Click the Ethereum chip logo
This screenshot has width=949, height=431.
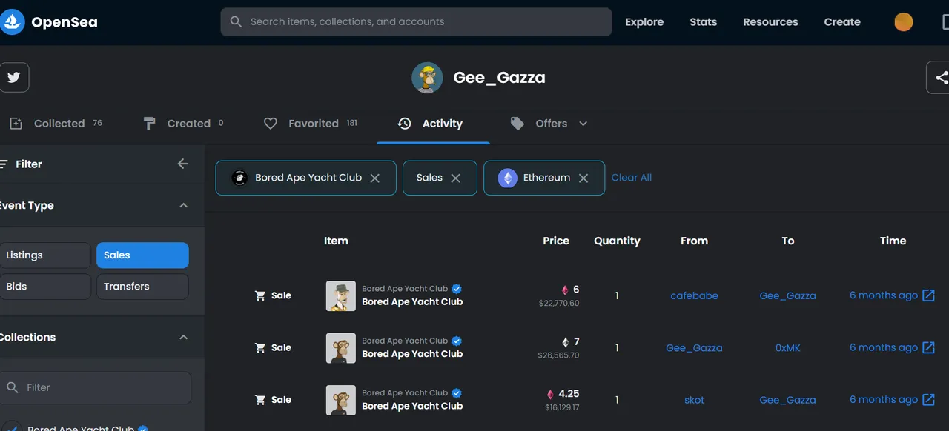[x=507, y=178]
